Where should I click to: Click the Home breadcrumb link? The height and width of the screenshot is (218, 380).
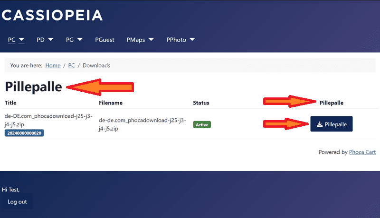point(53,65)
